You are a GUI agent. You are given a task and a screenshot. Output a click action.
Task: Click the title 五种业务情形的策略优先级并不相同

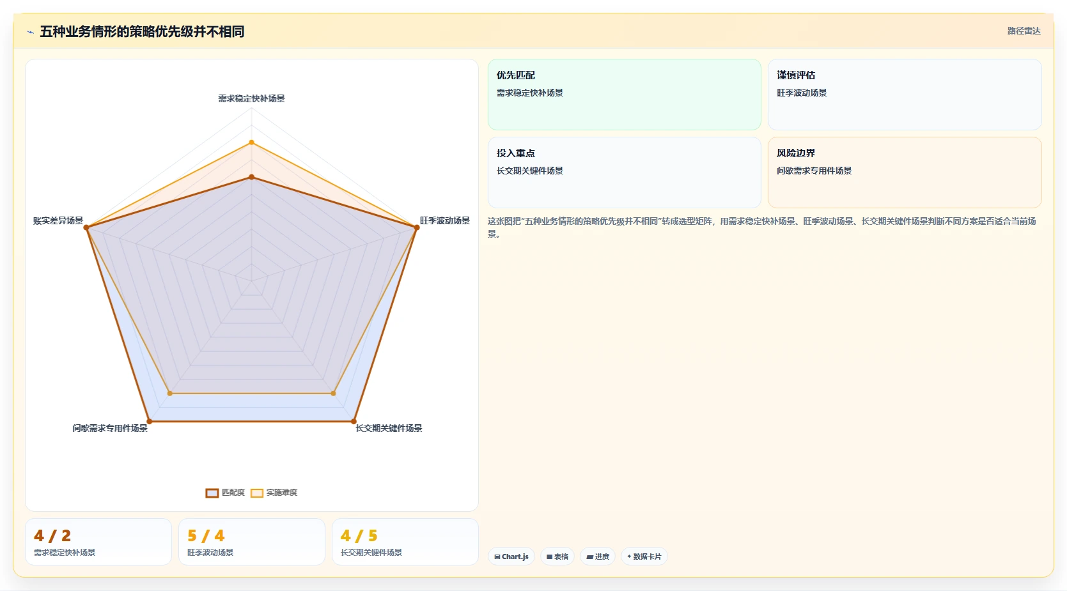pyautogui.click(x=142, y=32)
